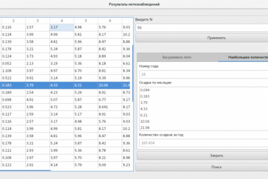Click table cell 2.13
The width and height of the screenshot is (268, 179).
(x=38, y=63)
